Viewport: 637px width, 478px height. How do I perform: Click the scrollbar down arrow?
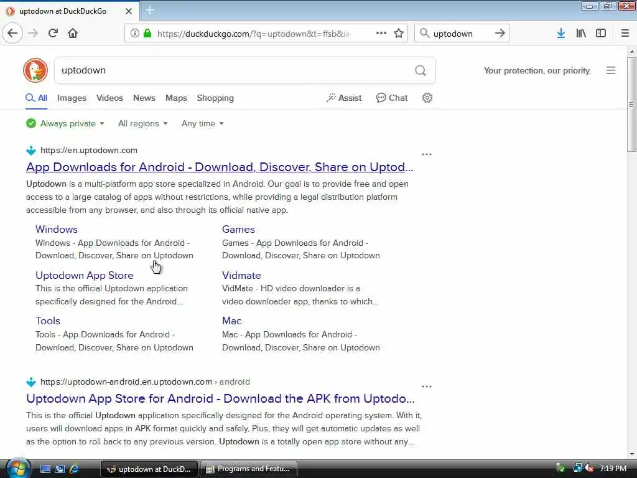click(632, 454)
